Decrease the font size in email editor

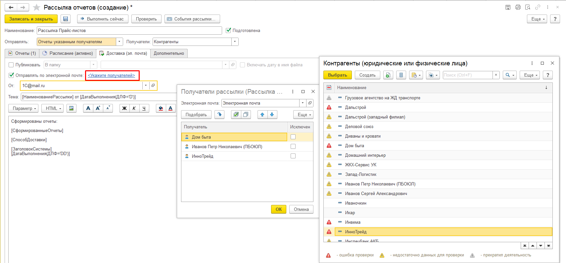[108, 108]
